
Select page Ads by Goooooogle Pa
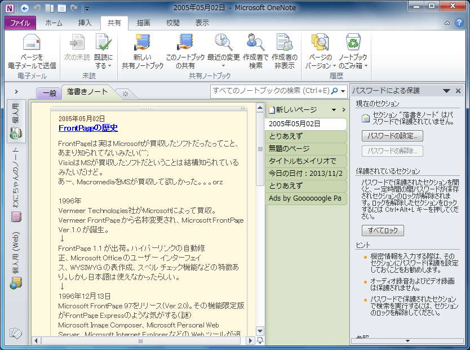point(305,198)
